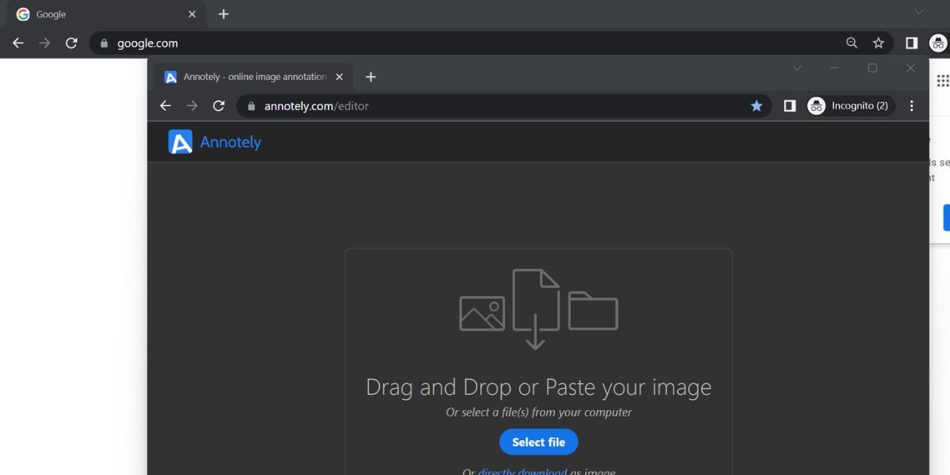The height and width of the screenshot is (475, 950).
Task: Click the Annotely logo icon
Action: pos(180,142)
